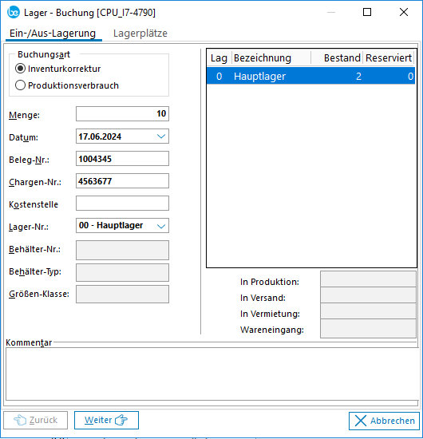Switch to the Lagerplätze tab
Viewport: 423px width, 439px height.
point(140,34)
